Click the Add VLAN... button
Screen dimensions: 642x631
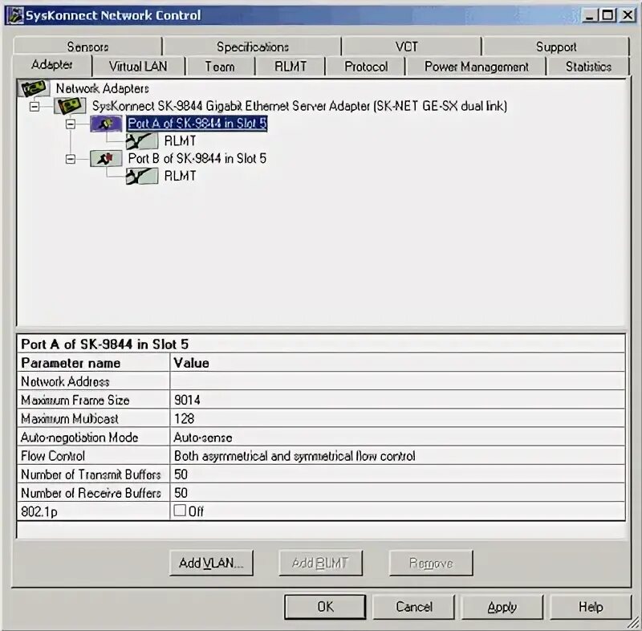pos(211,563)
